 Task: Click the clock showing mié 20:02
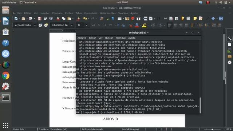(x=122, y=3)
